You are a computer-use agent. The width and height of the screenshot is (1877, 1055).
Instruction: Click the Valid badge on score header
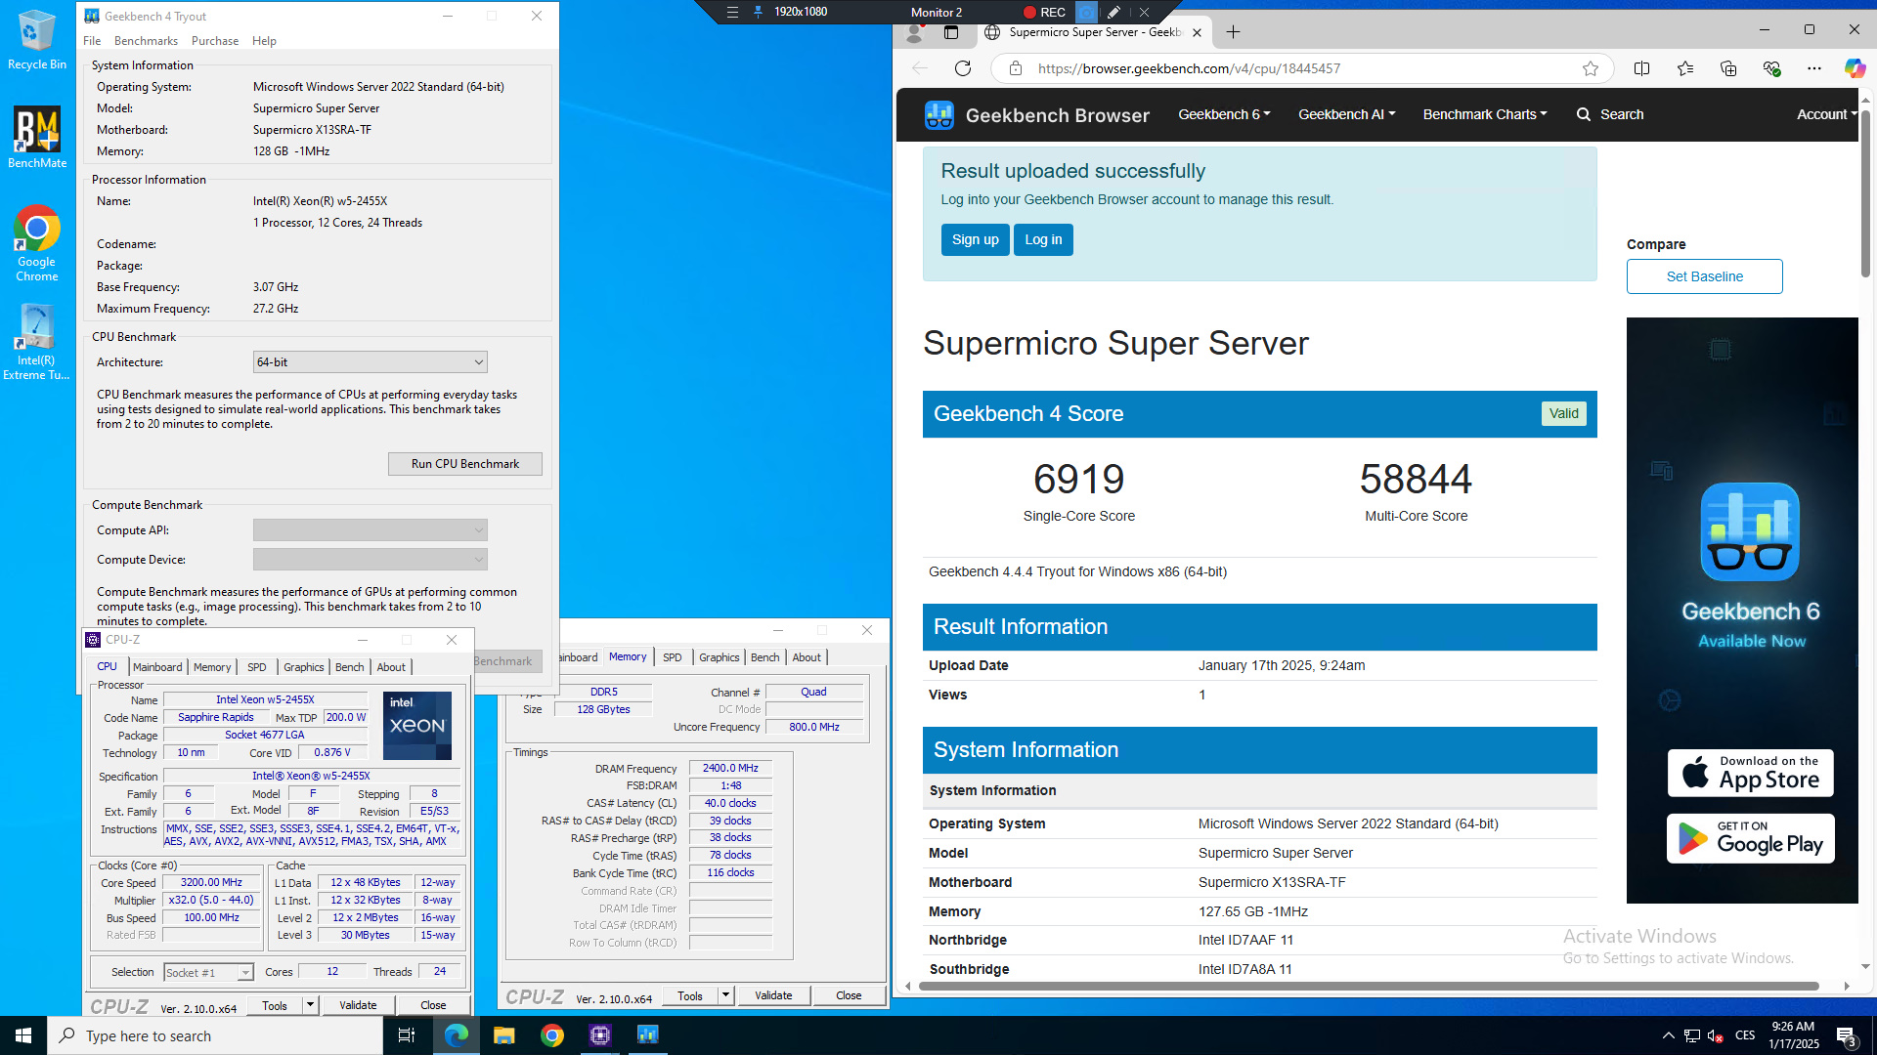1563,414
